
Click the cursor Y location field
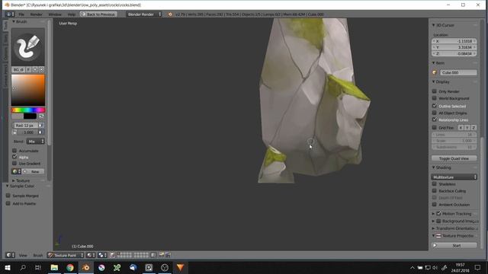point(454,47)
